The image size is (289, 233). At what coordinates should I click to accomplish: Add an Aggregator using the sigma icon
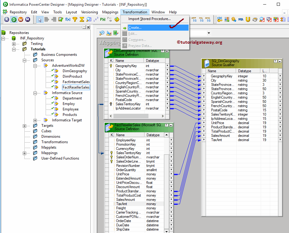coord(81,19)
